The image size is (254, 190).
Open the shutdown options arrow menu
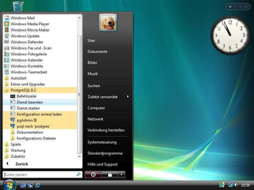coord(122,174)
